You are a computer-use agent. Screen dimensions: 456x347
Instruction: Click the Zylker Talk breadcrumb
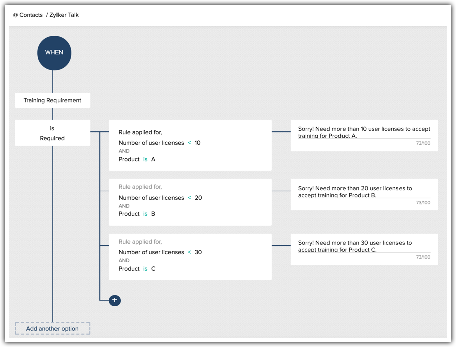64,15
